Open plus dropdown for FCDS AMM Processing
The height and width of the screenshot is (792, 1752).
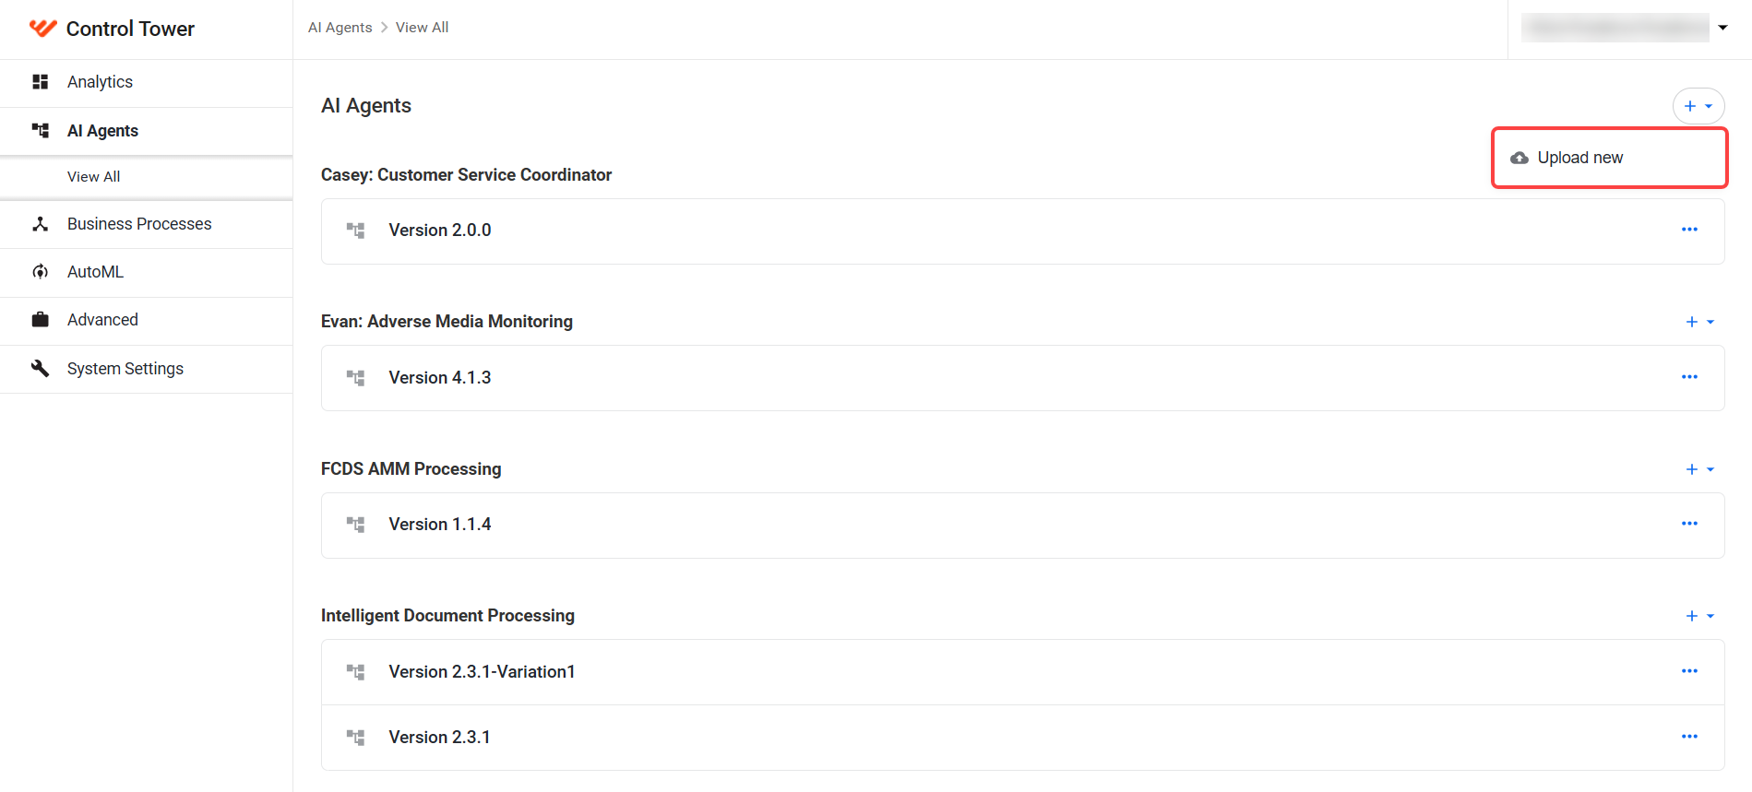(x=1699, y=469)
